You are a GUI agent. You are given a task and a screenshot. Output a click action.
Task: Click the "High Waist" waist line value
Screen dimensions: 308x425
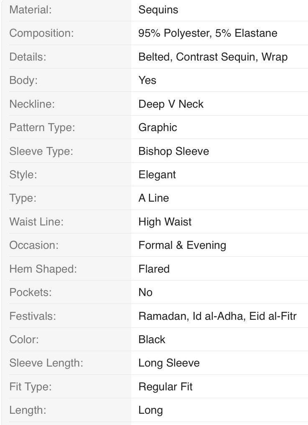tap(165, 222)
